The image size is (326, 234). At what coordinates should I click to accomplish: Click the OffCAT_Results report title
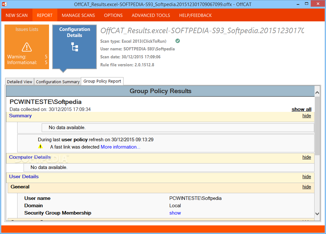pyautogui.click(x=202, y=31)
